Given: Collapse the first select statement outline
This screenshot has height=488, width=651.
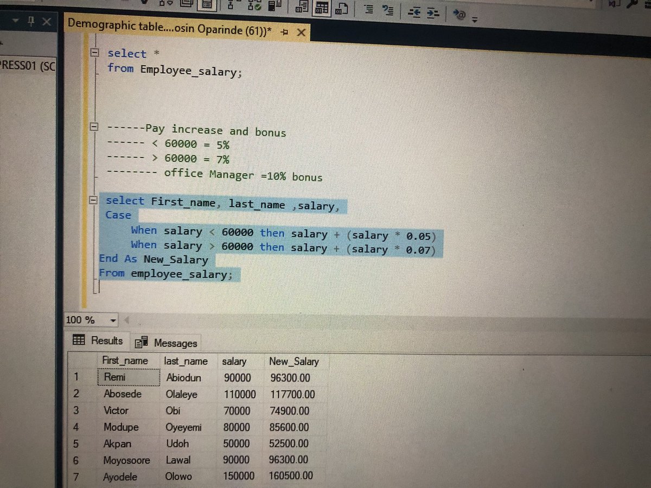Looking at the screenshot, I should (x=94, y=53).
